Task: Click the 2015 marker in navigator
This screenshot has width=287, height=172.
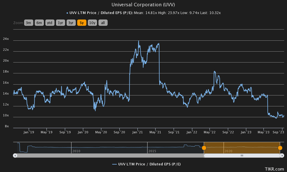Action: 152,151
